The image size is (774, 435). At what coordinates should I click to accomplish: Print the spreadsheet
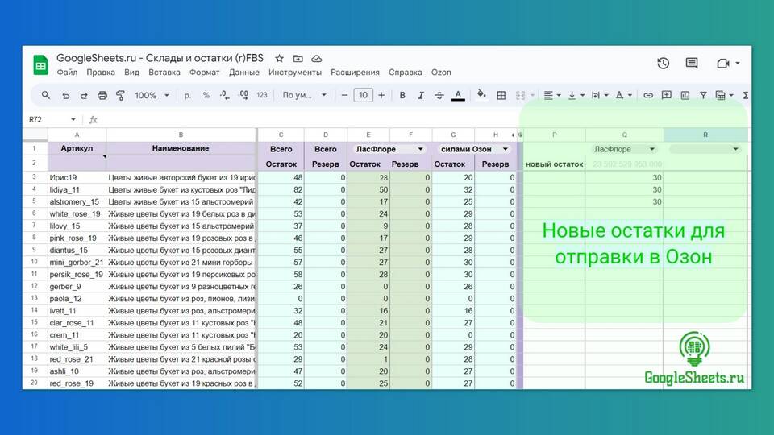tap(102, 95)
